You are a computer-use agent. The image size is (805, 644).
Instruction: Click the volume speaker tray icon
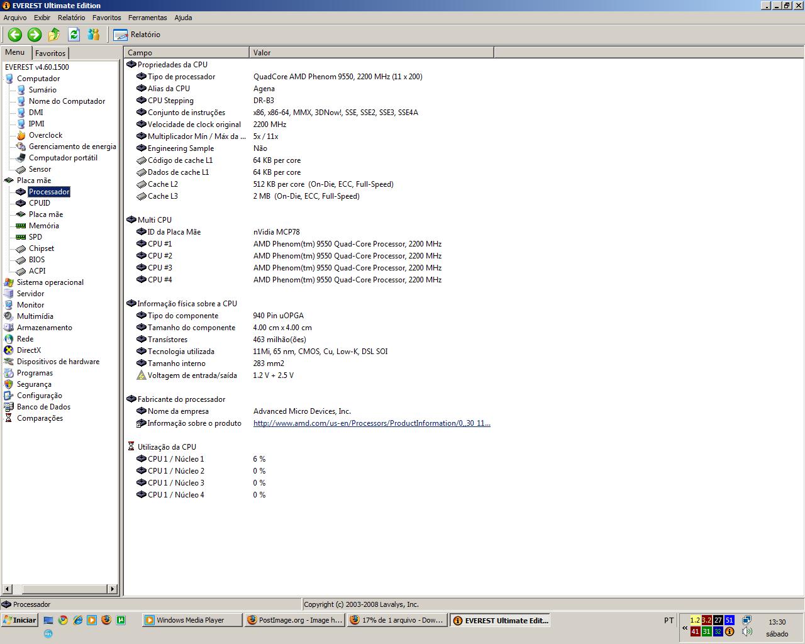pyautogui.click(x=747, y=631)
